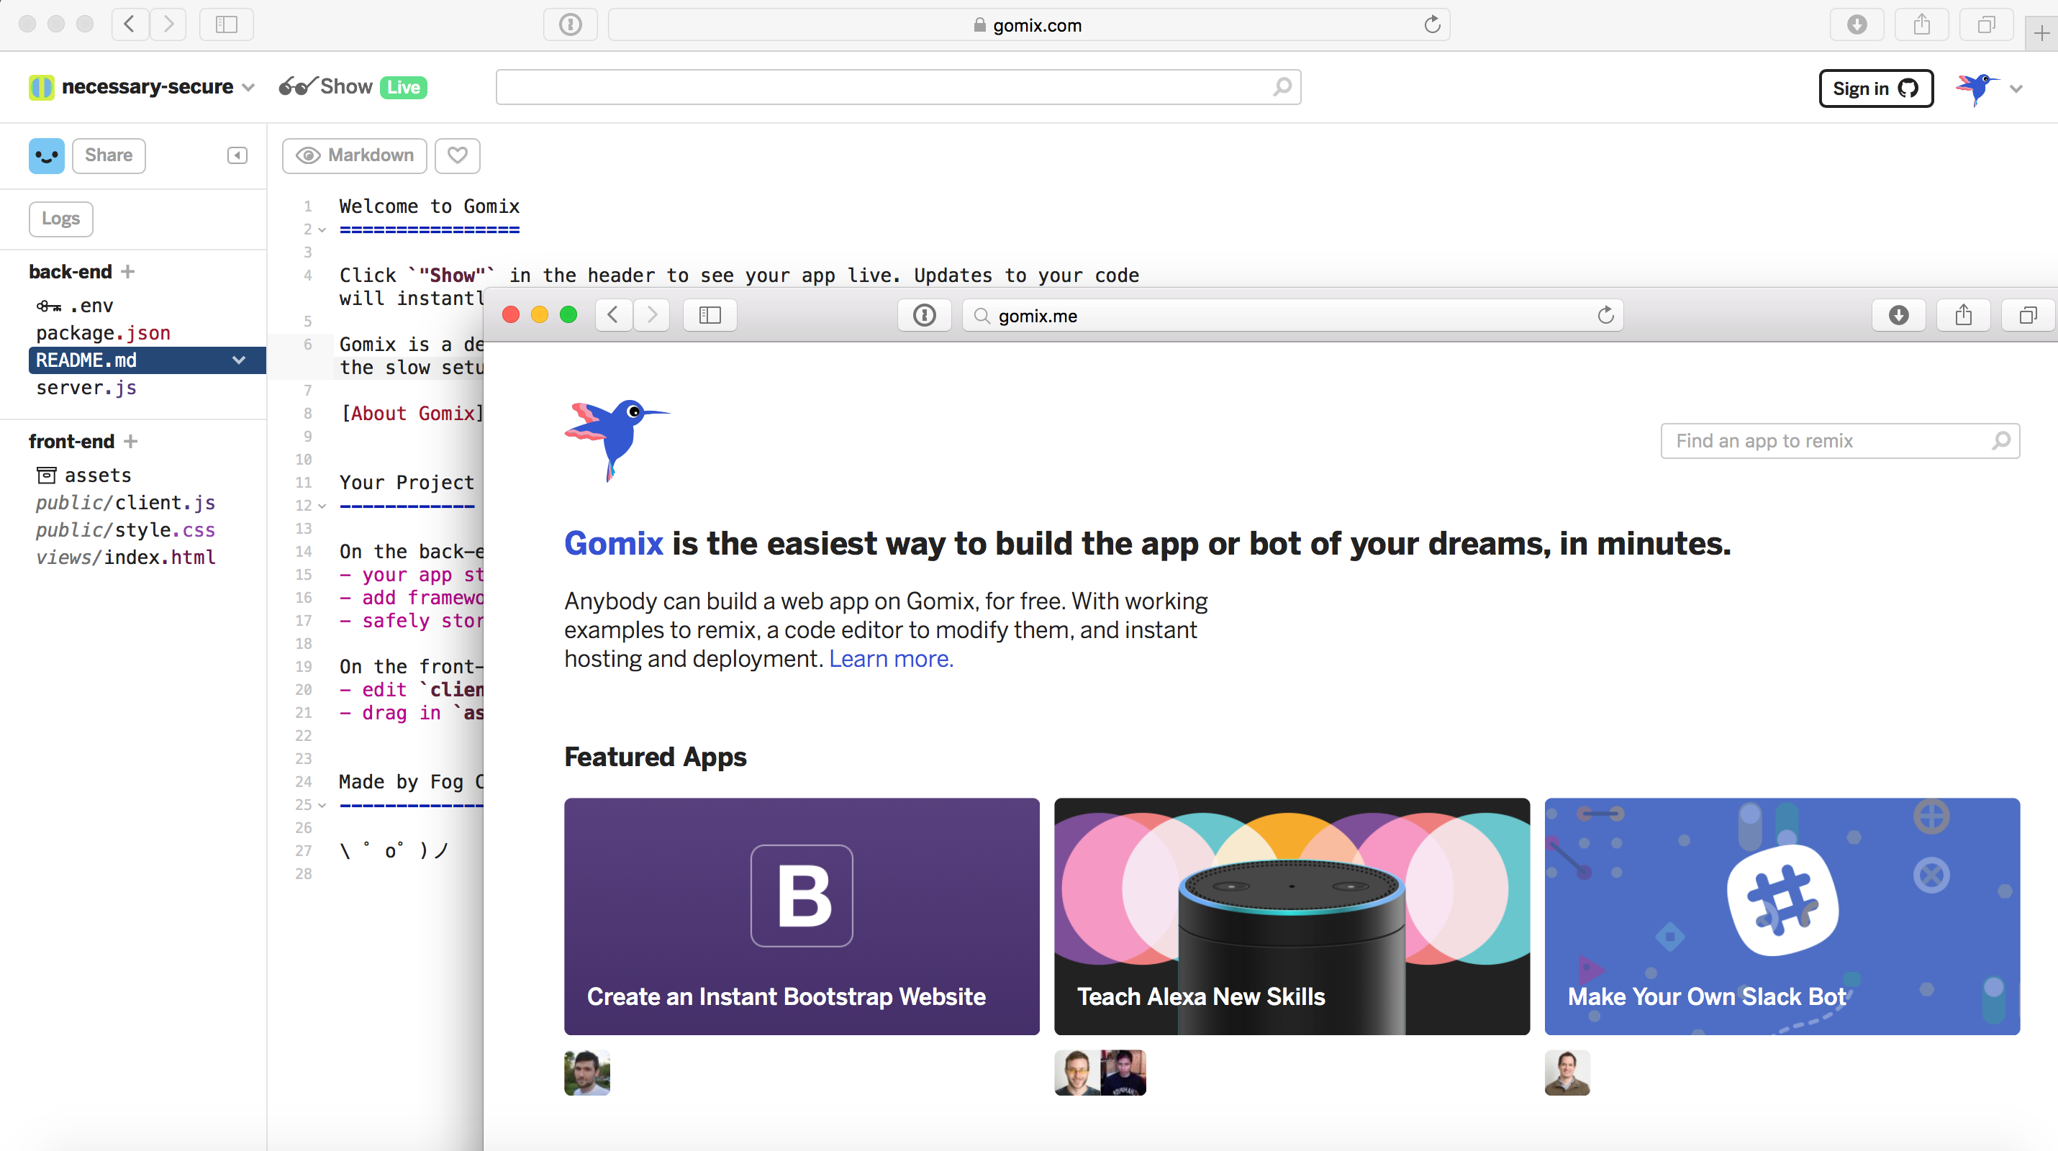Viewport: 2058px width, 1151px height.
Task: Click the collapse sidebar arrow icon
Action: click(x=237, y=155)
